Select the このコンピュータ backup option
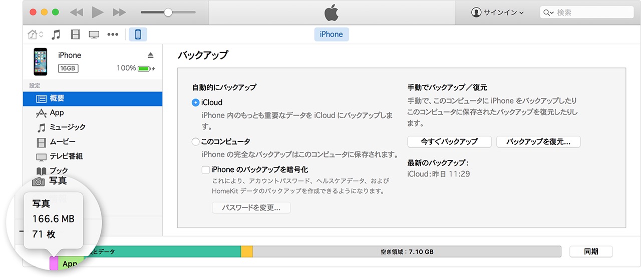641x278 pixels. point(195,141)
